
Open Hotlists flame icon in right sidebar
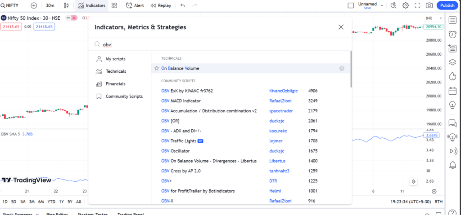[452, 77]
